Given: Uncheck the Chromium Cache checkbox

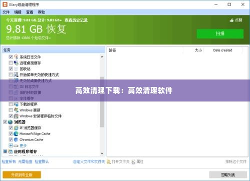Looking at the screenshot, I should pos(11,139).
